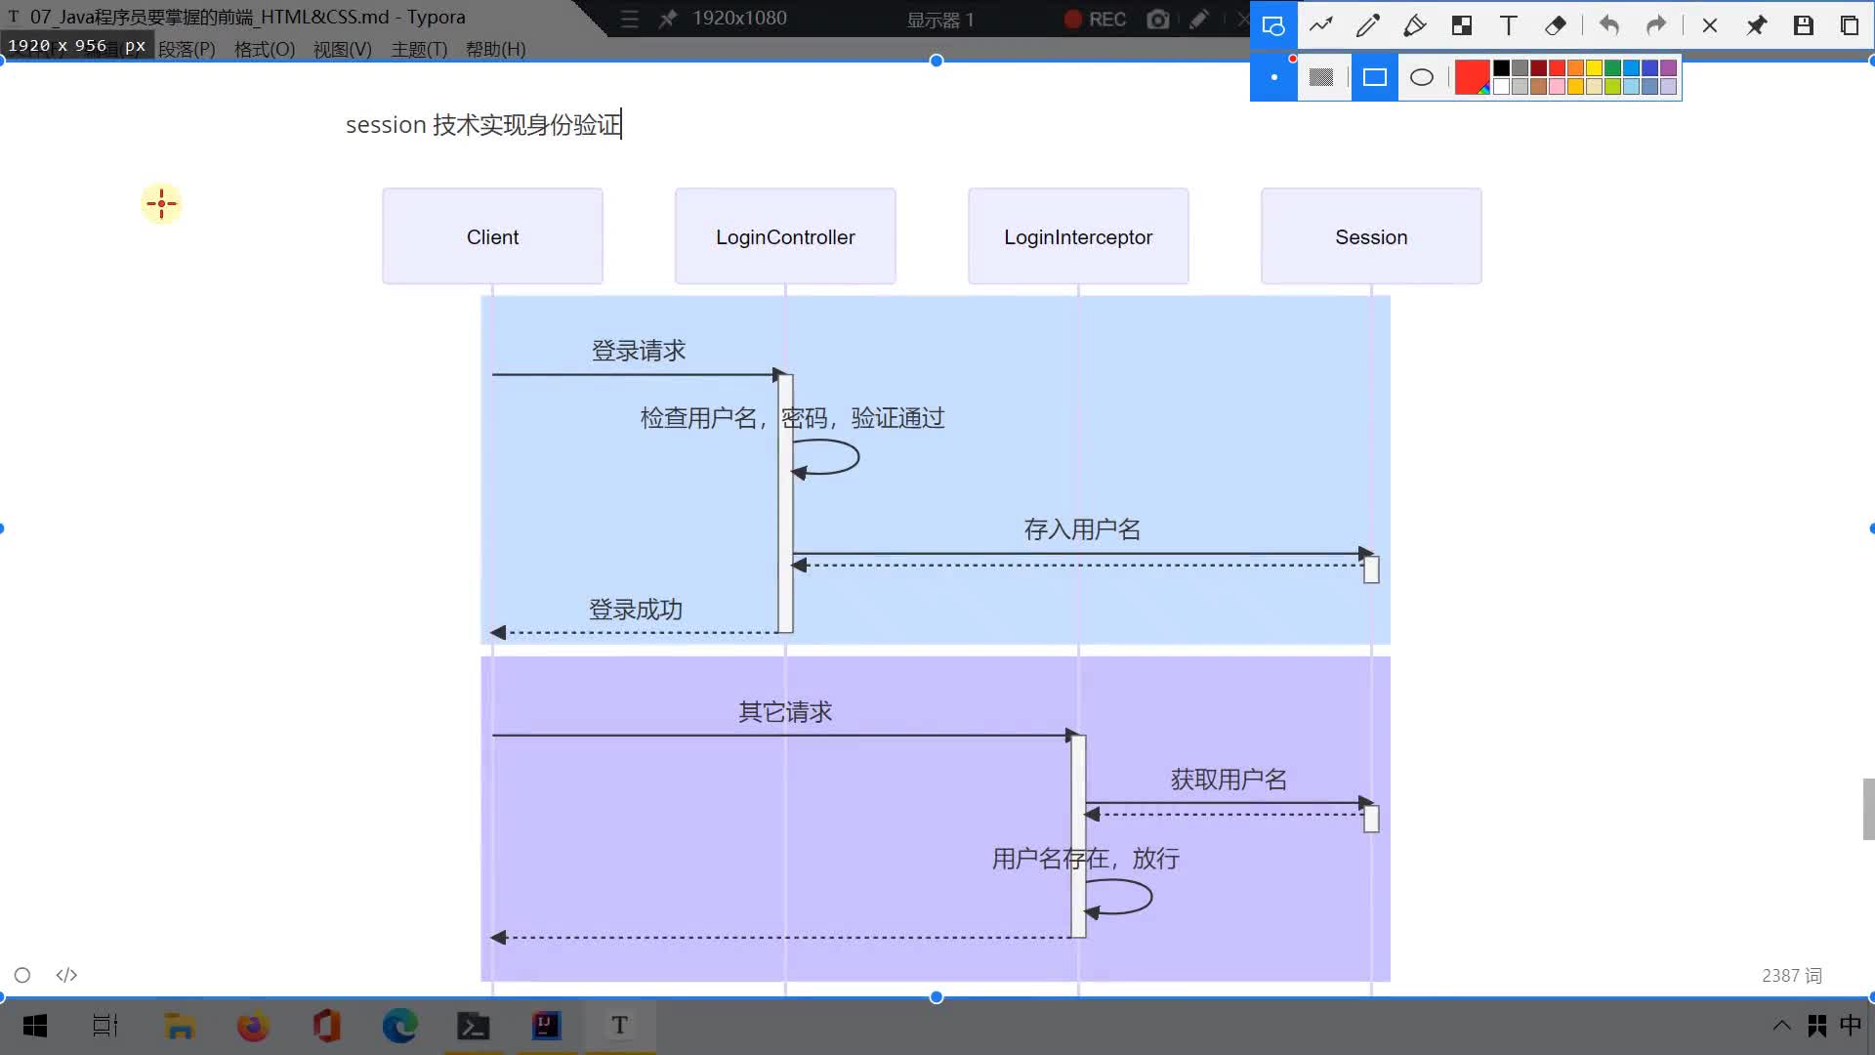This screenshot has height=1055, width=1875.
Task: Click the Session participant box
Action: (x=1371, y=236)
